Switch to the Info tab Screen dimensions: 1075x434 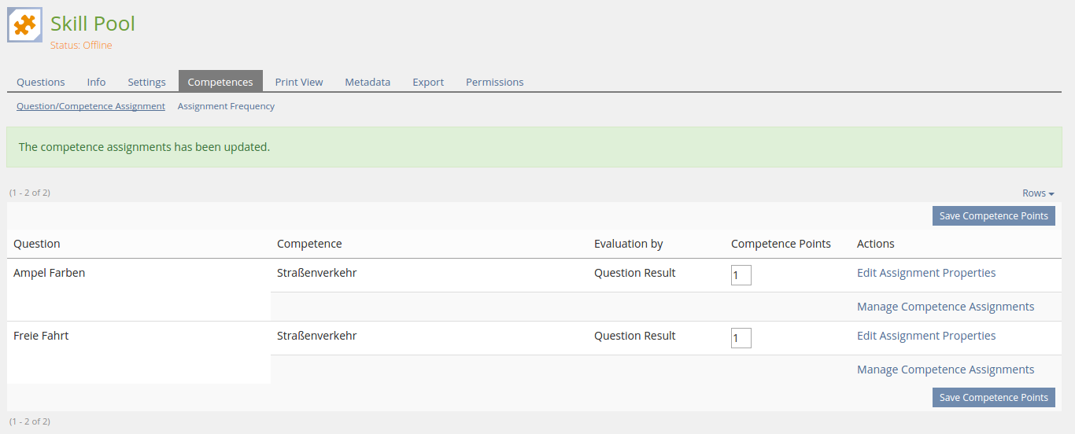coord(96,82)
